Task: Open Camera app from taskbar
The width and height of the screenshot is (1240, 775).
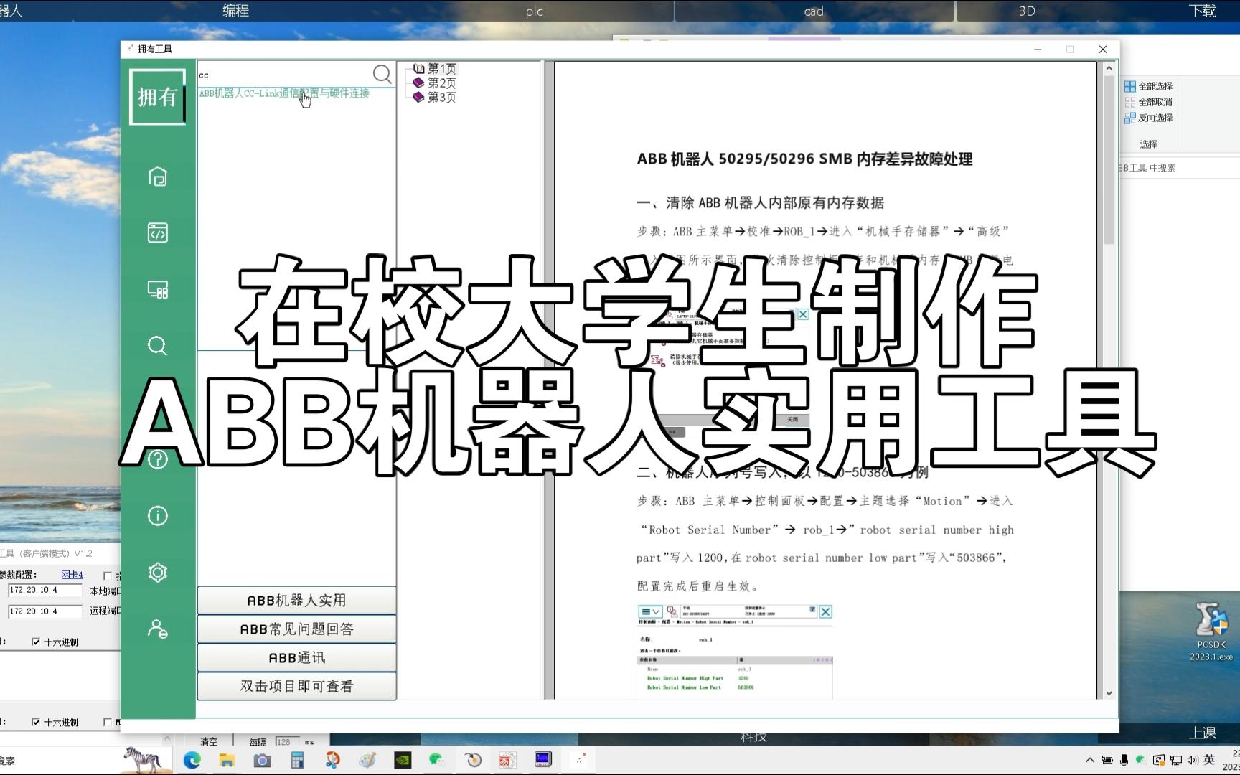Action: tap(262, 760)
